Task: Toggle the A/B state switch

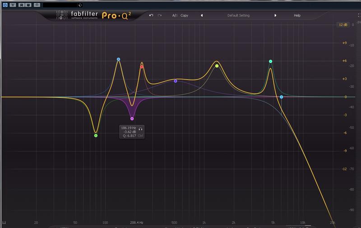Action: (x=175, y=15)
